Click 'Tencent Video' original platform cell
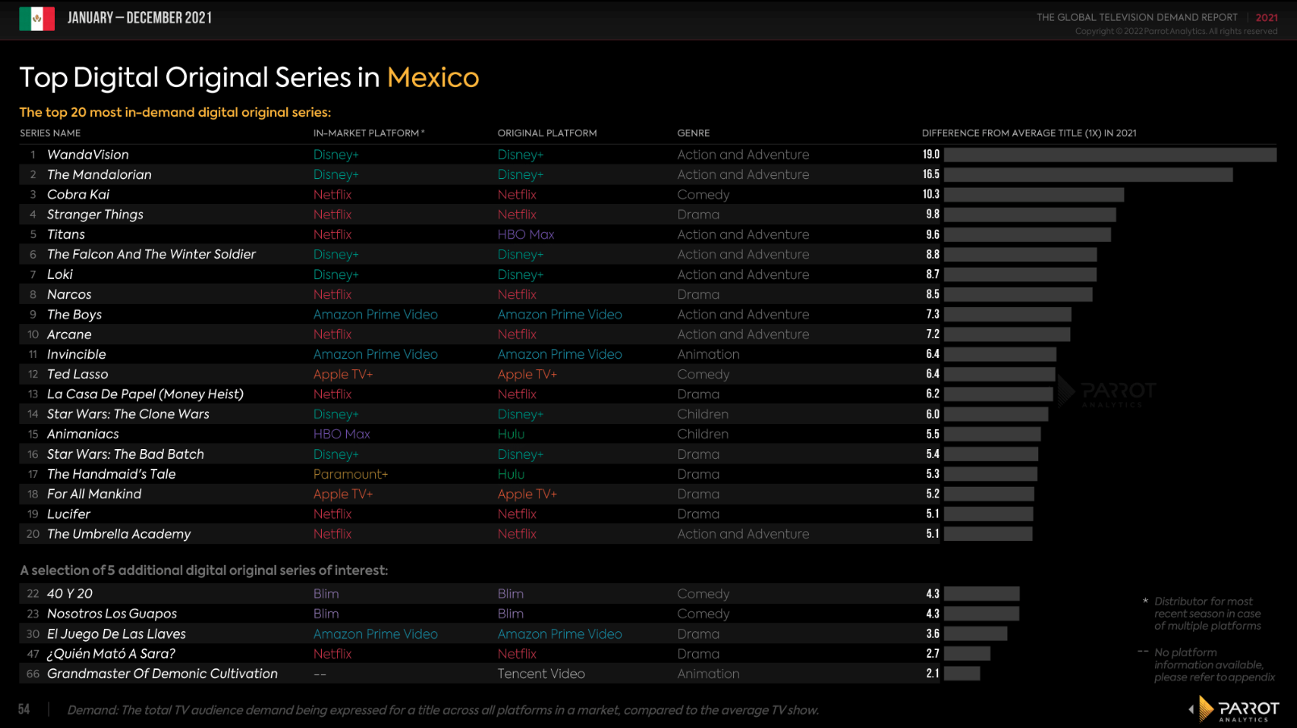 point(541,674)
